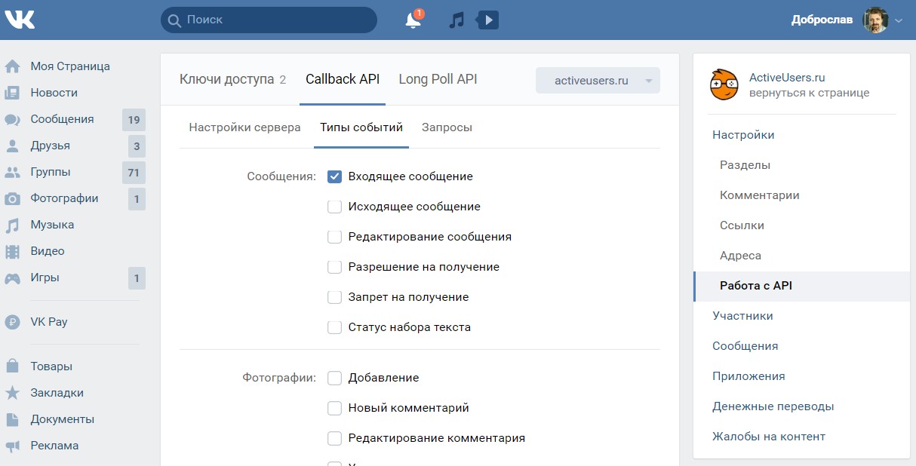This screenshot has width=916, height=466.
Task: Enable Редактирование сообщения checkbox
Action: 335,237
